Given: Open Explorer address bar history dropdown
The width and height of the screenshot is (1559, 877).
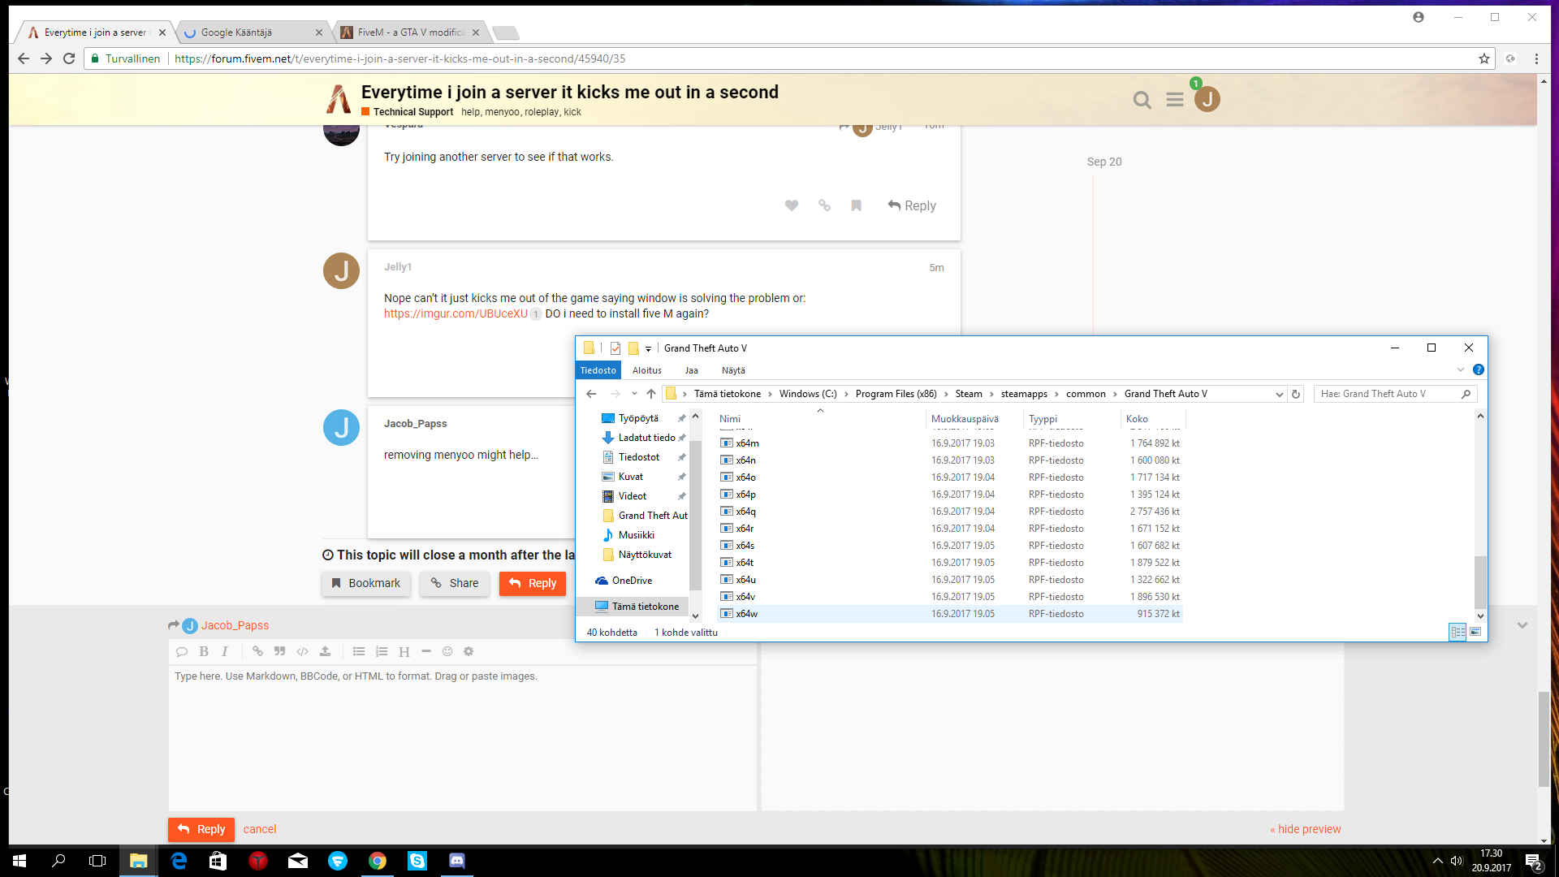Looking at the screenshot, I should 1280,394.
